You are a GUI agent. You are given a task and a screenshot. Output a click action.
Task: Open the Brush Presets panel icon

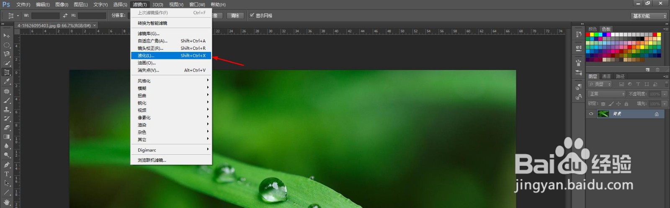(578, 73)
